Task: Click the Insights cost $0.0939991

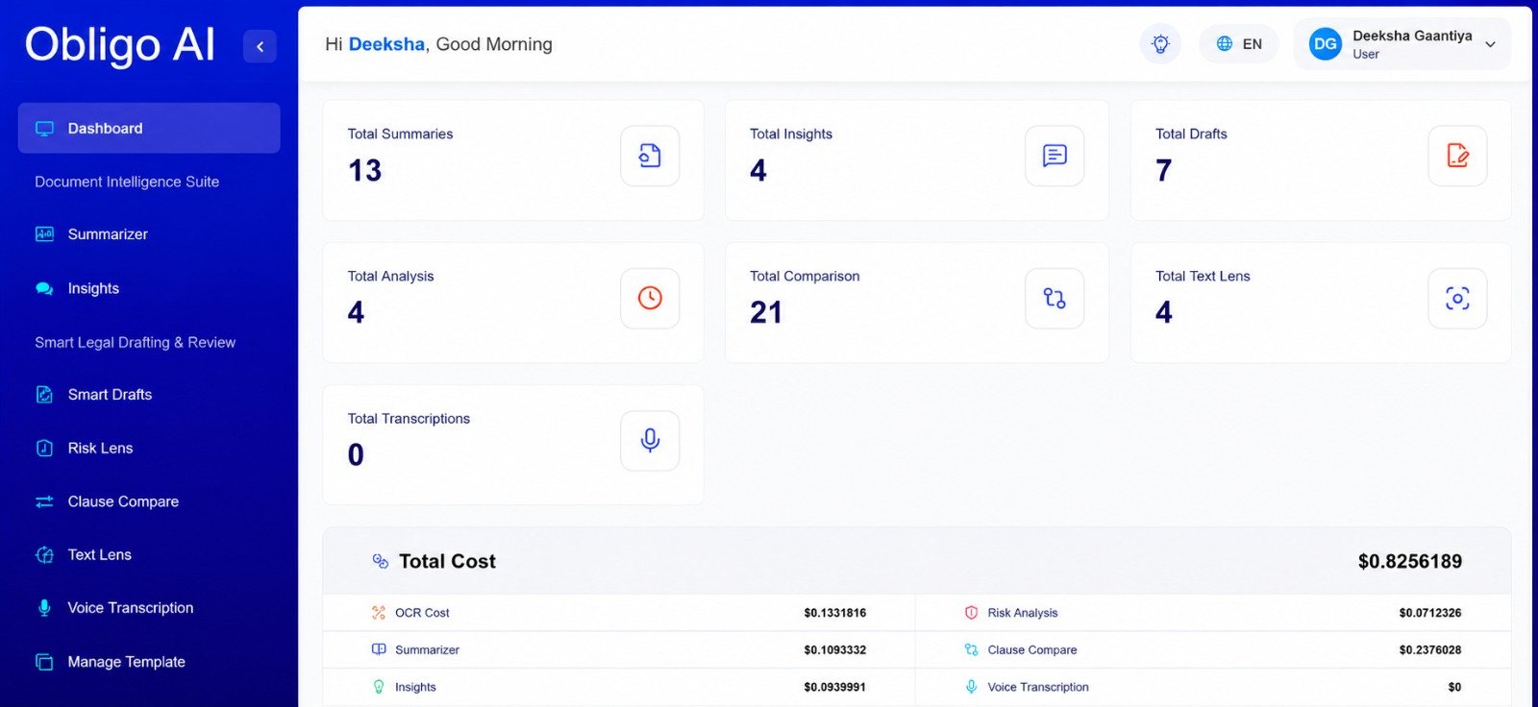Action: tap(835, 688)
